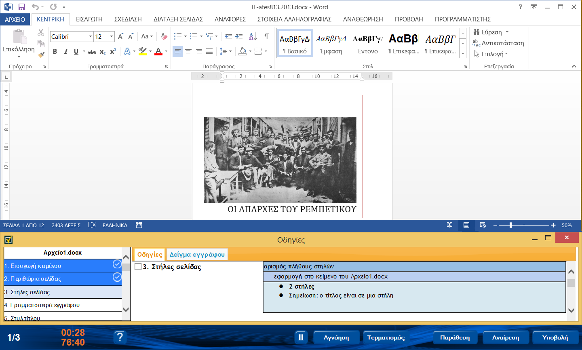This screenshot has height=350, width=582.
Task: Switch to Read Mode view in status bar
Action: (x=450, y=225)
